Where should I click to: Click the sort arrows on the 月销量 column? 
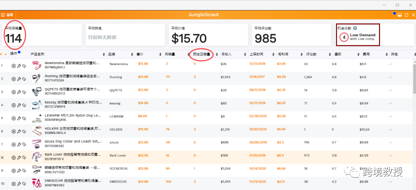coord(188,54)
